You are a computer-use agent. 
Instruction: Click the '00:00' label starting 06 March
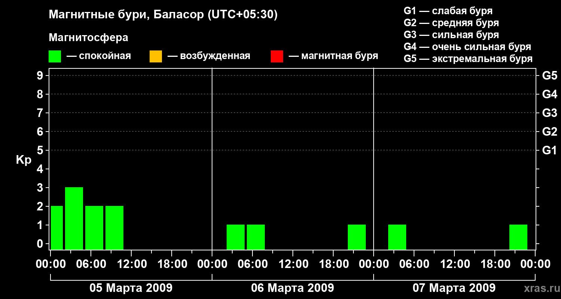pos(212,264)
